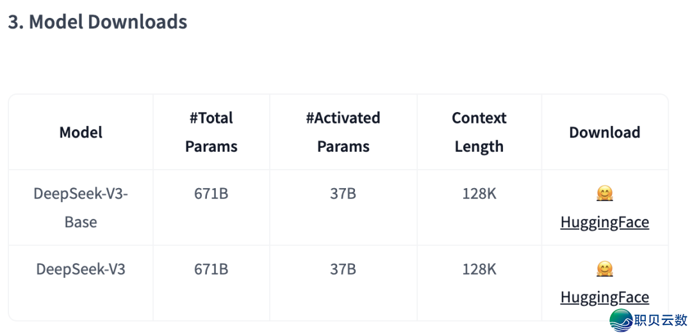This screenshot has width=692, height=336.
Task: Click 37B activated params in DeepSeek-V3 row
Action: coord(343,269)
